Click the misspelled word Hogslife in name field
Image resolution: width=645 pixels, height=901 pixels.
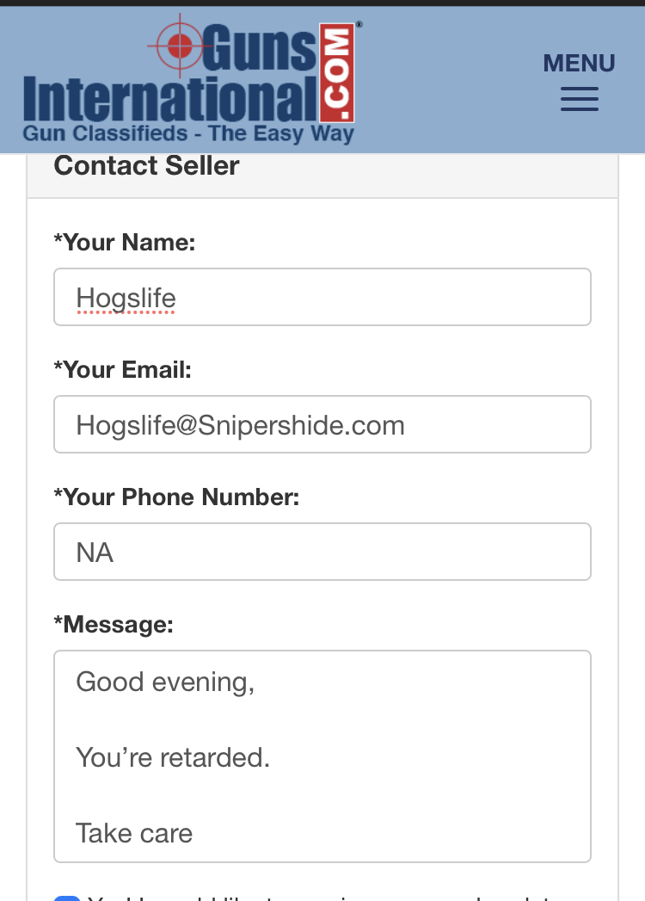tap(126, 299)
